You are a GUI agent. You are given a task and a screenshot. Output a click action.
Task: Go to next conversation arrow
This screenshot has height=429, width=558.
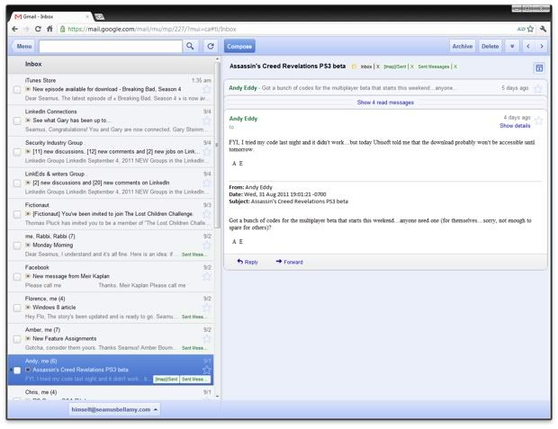tap(542, 46)
